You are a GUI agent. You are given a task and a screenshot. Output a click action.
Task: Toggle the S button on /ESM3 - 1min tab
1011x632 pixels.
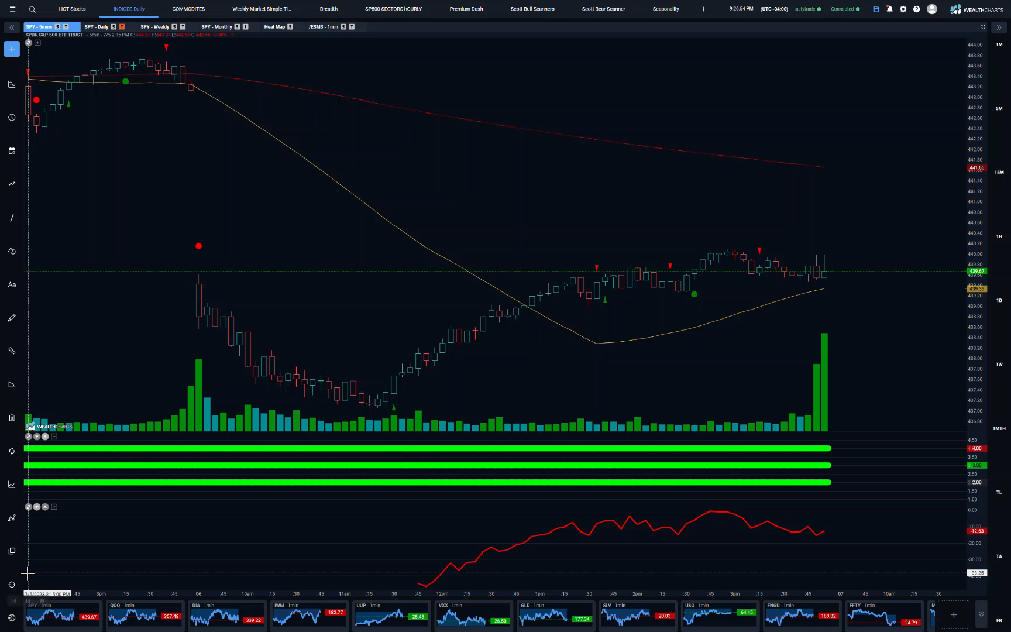(x=343, y=27)
